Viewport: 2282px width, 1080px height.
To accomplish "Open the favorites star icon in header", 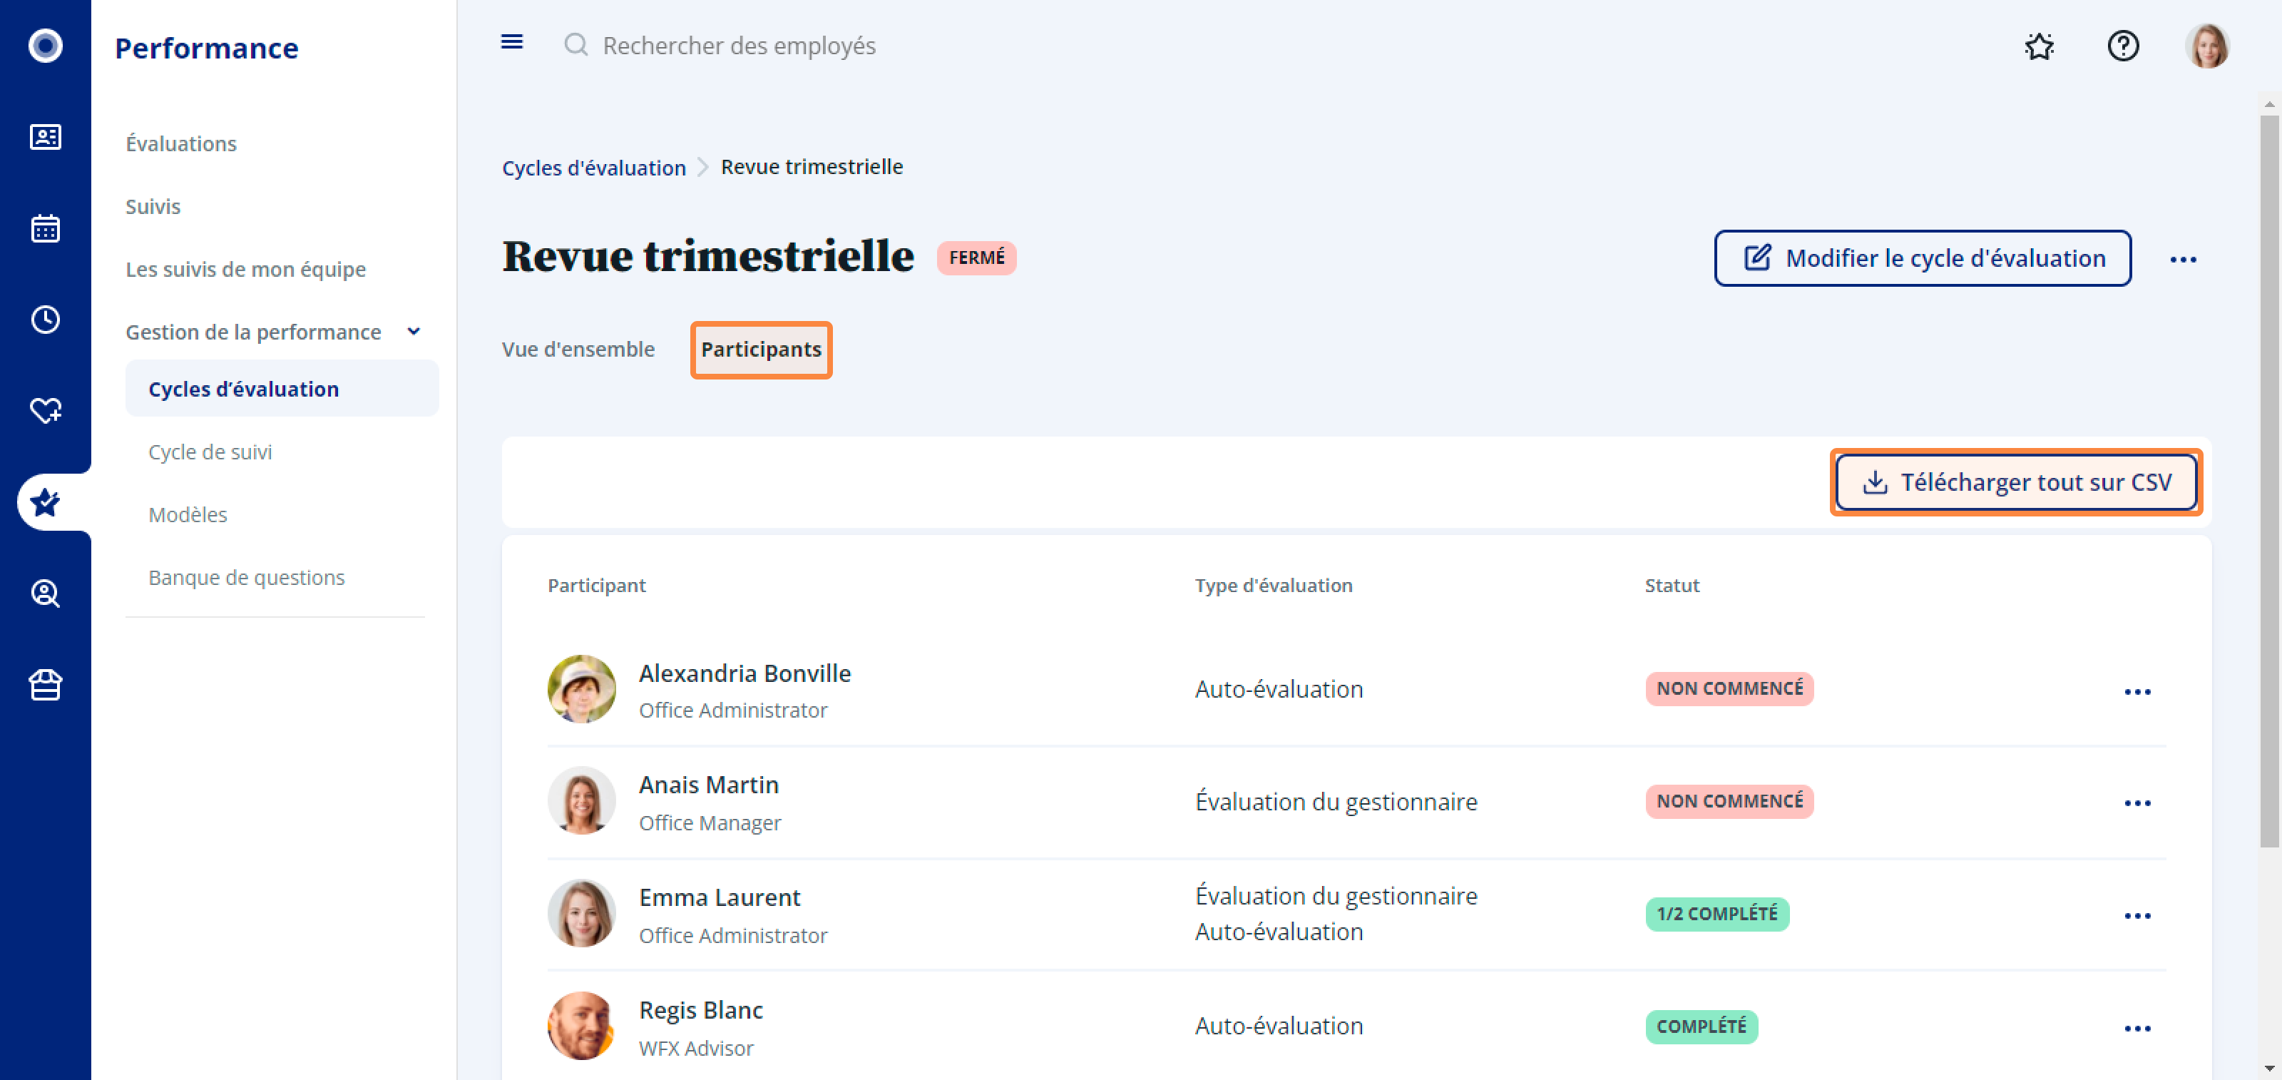I will [x=2040, y=45].
